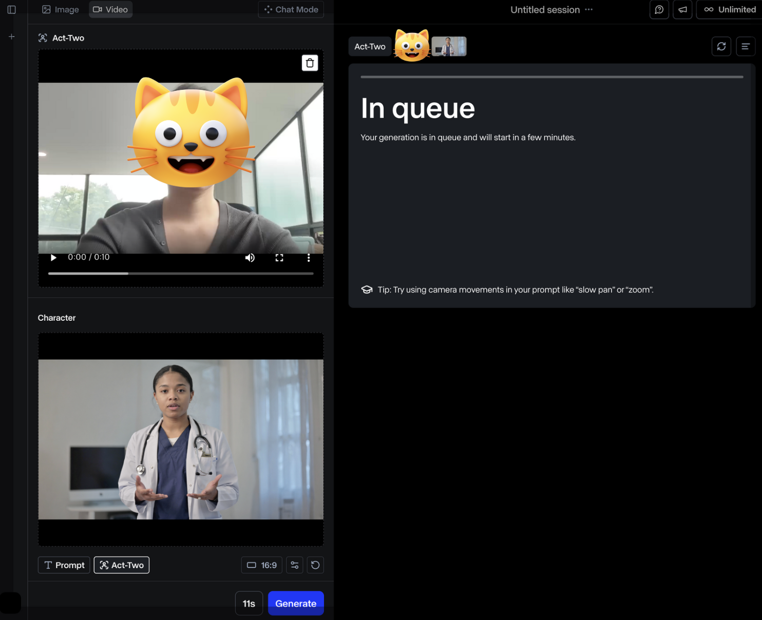Mute the driving video audio

click(x=250, y=258)
